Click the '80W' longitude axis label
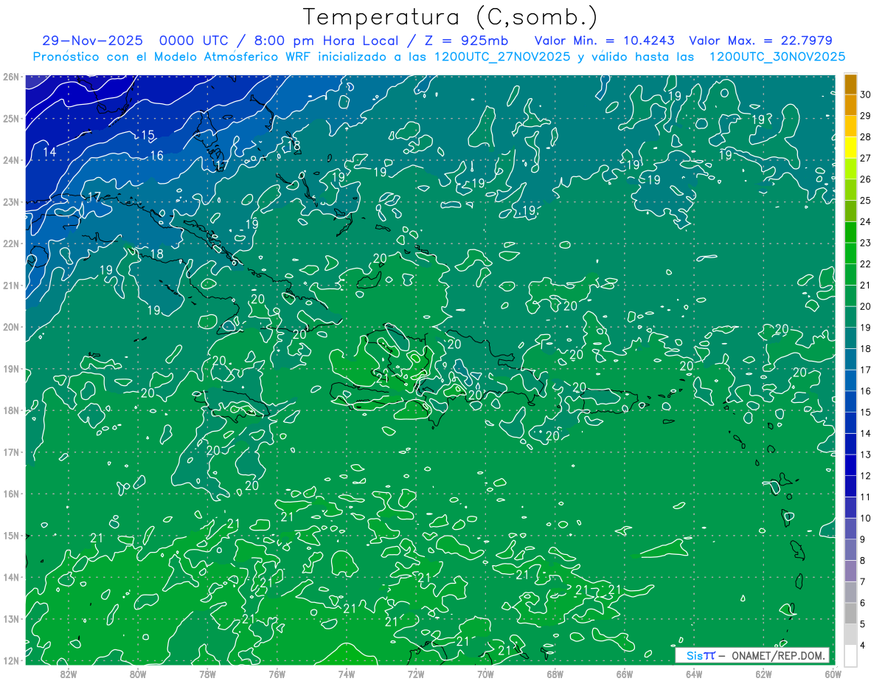 pos(138,673)
